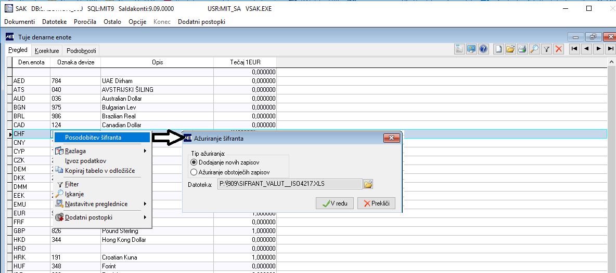Browse for file with folder icon next to Datoteka
This screenshot has width=616, height=273.
pos(368,184)
